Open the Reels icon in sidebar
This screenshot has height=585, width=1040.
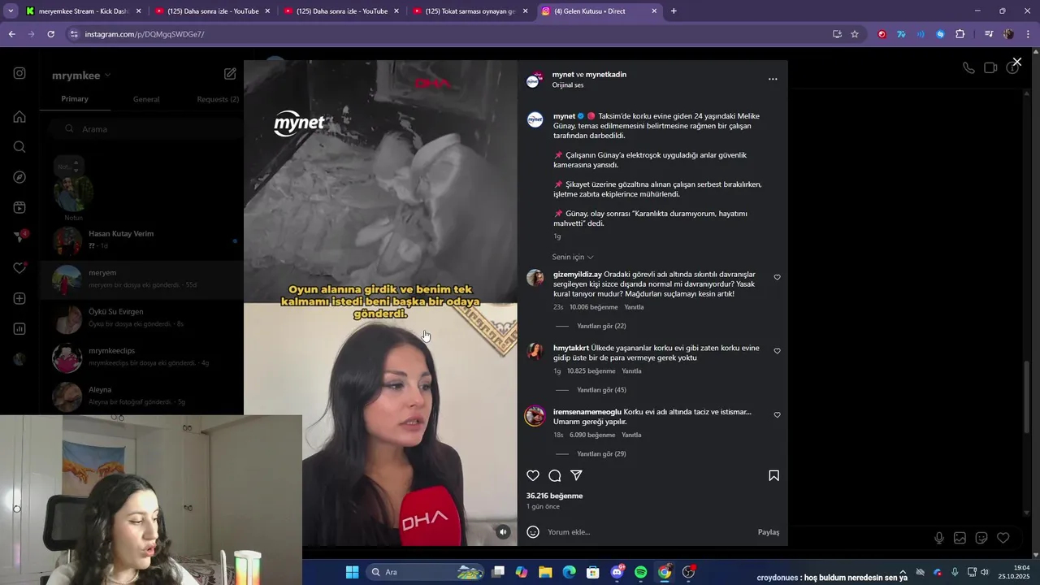(x=19, y=207)
